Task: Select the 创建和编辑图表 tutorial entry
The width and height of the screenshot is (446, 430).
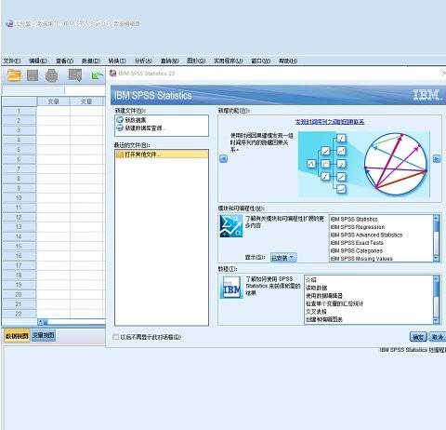Action: pos(324,319)
